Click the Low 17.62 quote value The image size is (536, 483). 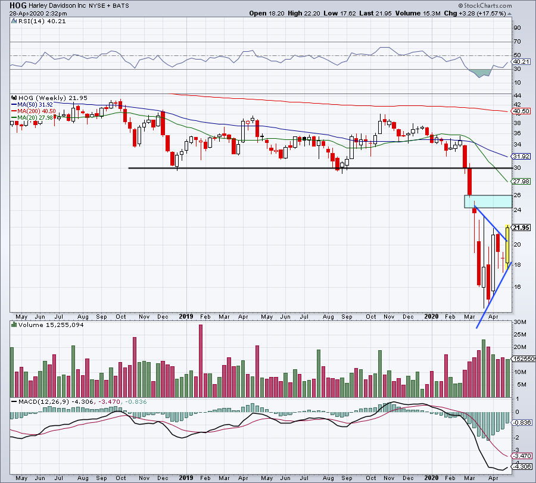339,13
